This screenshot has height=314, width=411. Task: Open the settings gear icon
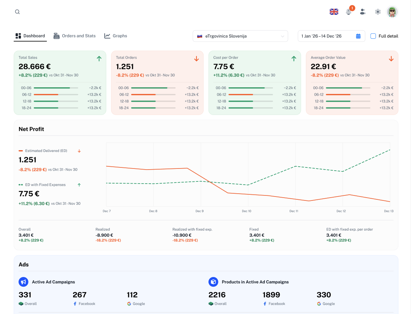pyautogui.click(x=378, y=12)
